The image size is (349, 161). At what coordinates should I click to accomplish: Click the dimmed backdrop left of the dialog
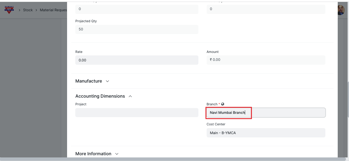click(33, 82)
